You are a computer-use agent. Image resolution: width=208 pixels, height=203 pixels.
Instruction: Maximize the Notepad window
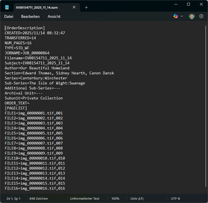click(188, 4)
